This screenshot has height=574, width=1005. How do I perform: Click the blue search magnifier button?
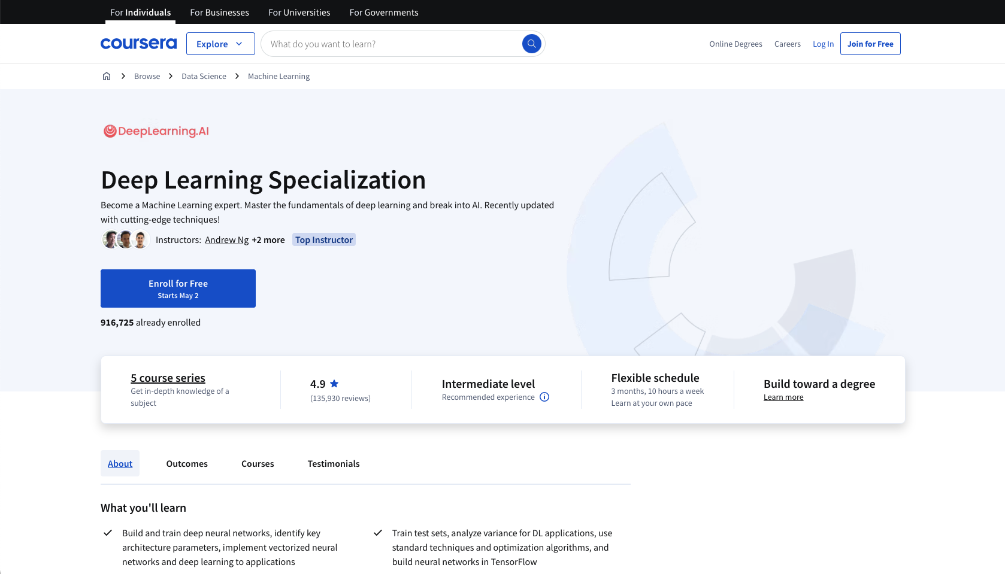(x=531, y=44)
